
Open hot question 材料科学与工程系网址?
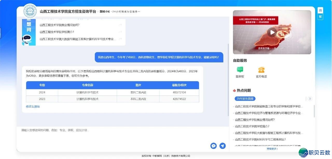260,140
